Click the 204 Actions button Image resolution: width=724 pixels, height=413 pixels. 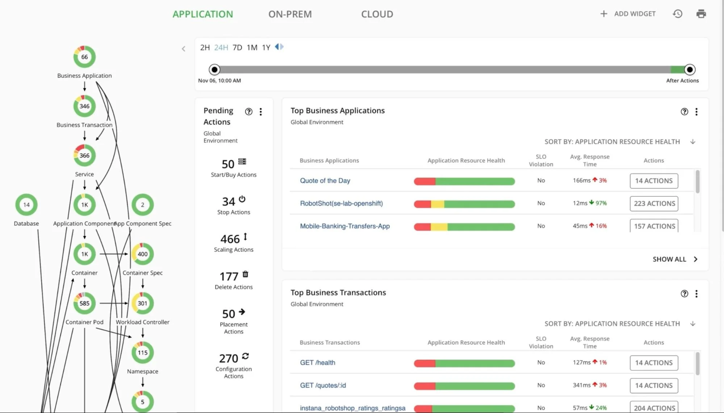[654, 407]
